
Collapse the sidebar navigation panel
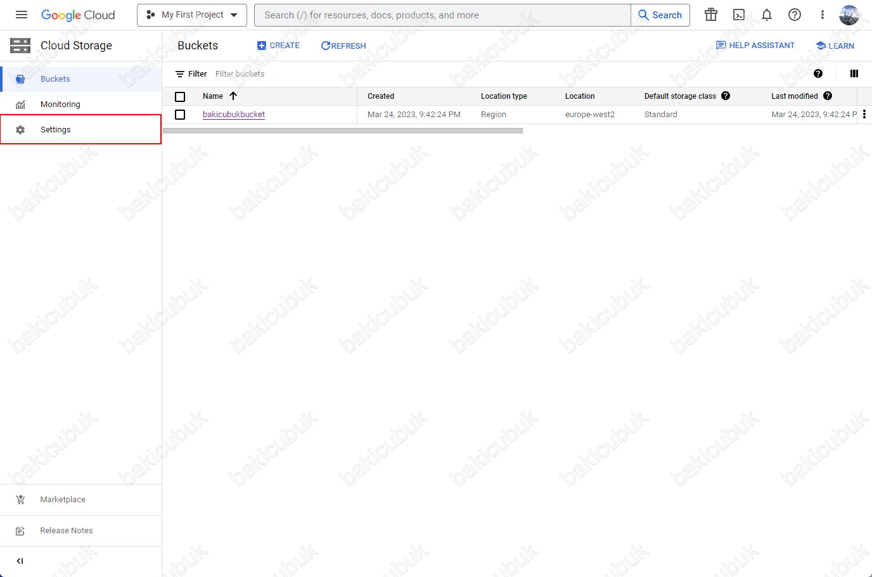[20, 561]
